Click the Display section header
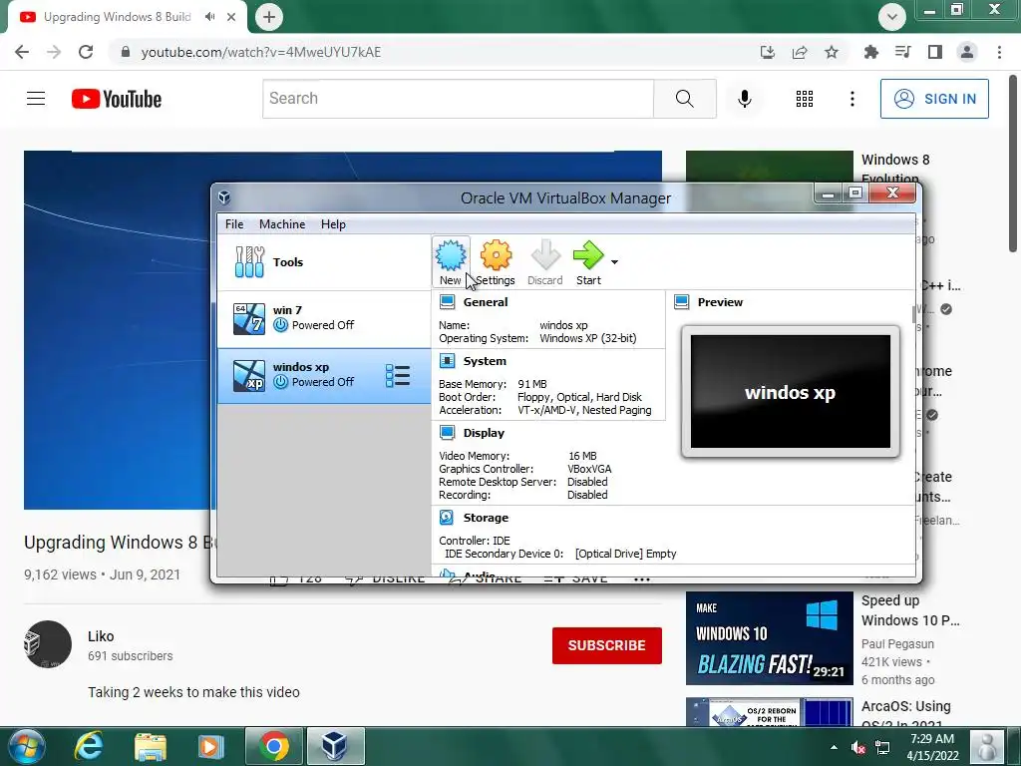Screen dimensions: 1021x766 (484, 433)
